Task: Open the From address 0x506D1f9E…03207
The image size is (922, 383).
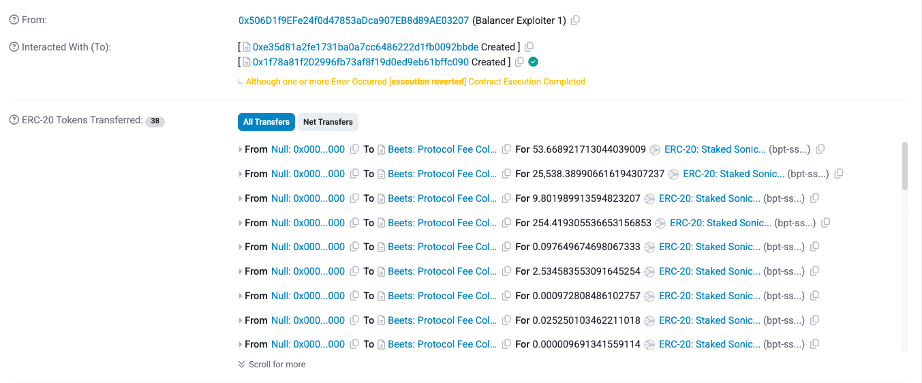Action: point(354,20)
